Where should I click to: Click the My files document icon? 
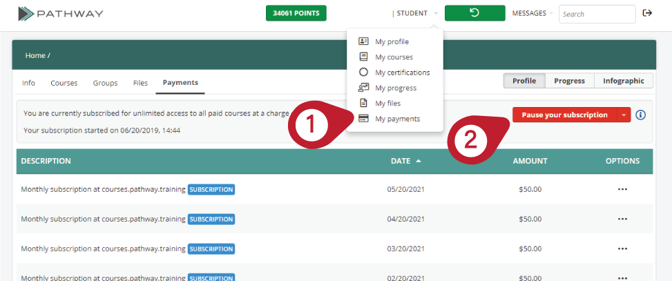pos(363,104)
